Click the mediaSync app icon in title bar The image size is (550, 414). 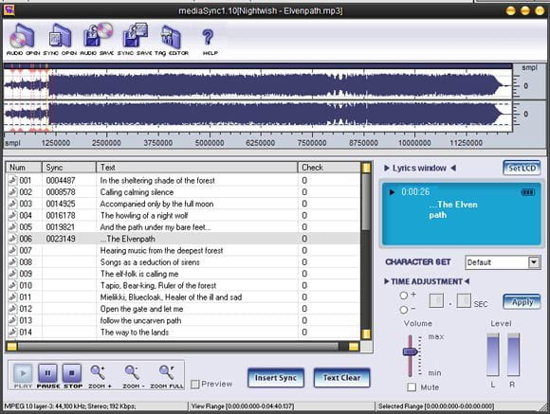coord(9,9)
